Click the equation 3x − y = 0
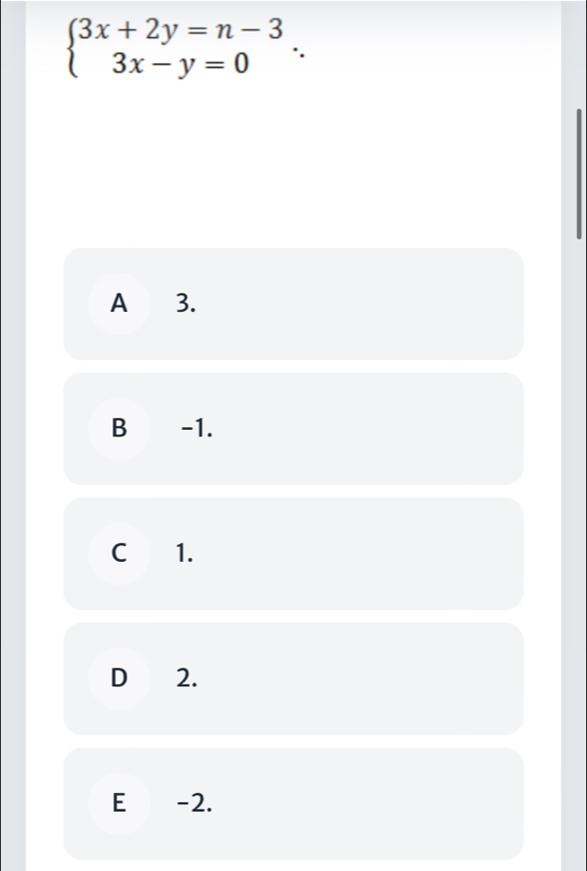Screen dimensions: 587x871 pyautogui.click(x=181, y=66)
